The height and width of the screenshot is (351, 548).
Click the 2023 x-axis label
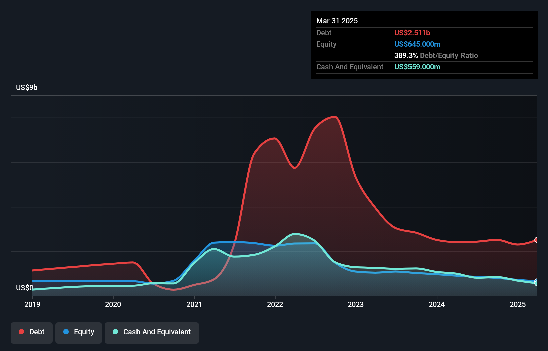click(x=356, y=304)
